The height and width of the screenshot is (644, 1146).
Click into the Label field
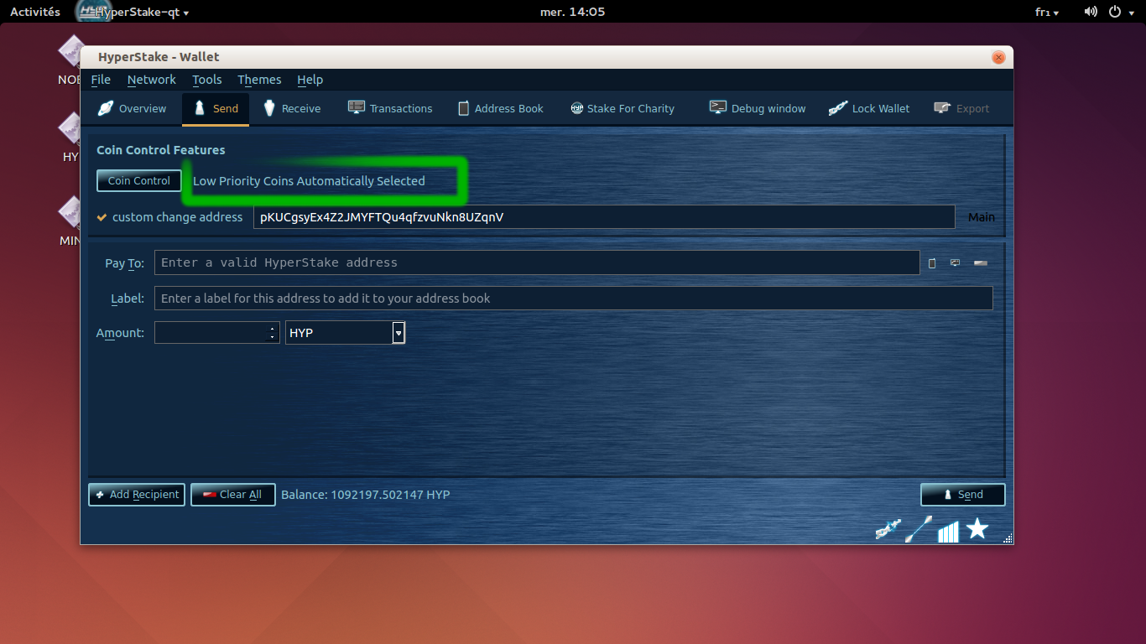coord(573,299)
